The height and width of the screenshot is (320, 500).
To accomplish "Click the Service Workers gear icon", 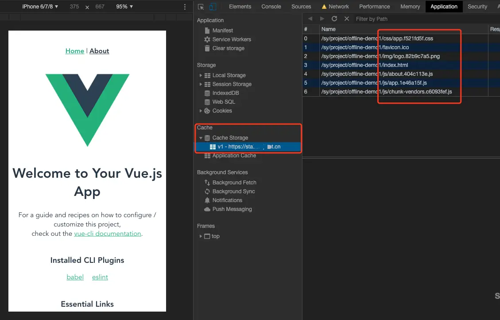I will [x=207, y=39].
